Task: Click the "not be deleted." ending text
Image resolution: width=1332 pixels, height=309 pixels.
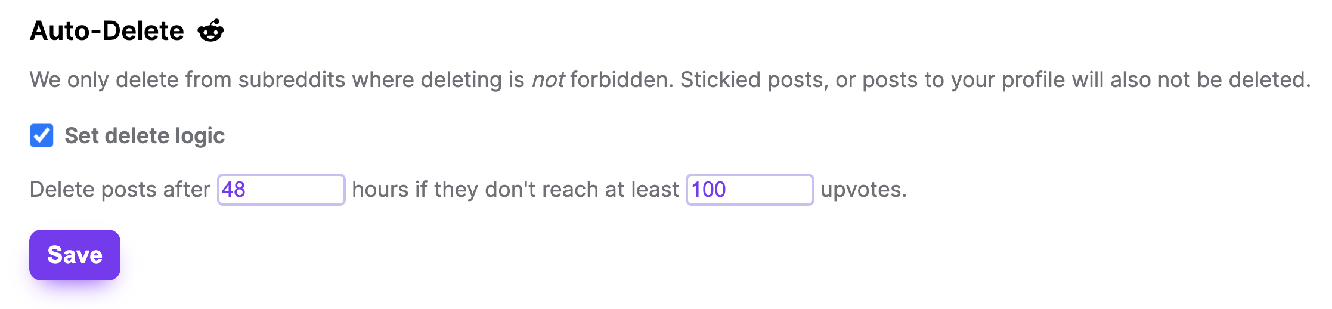Action: pos(1234,80)
